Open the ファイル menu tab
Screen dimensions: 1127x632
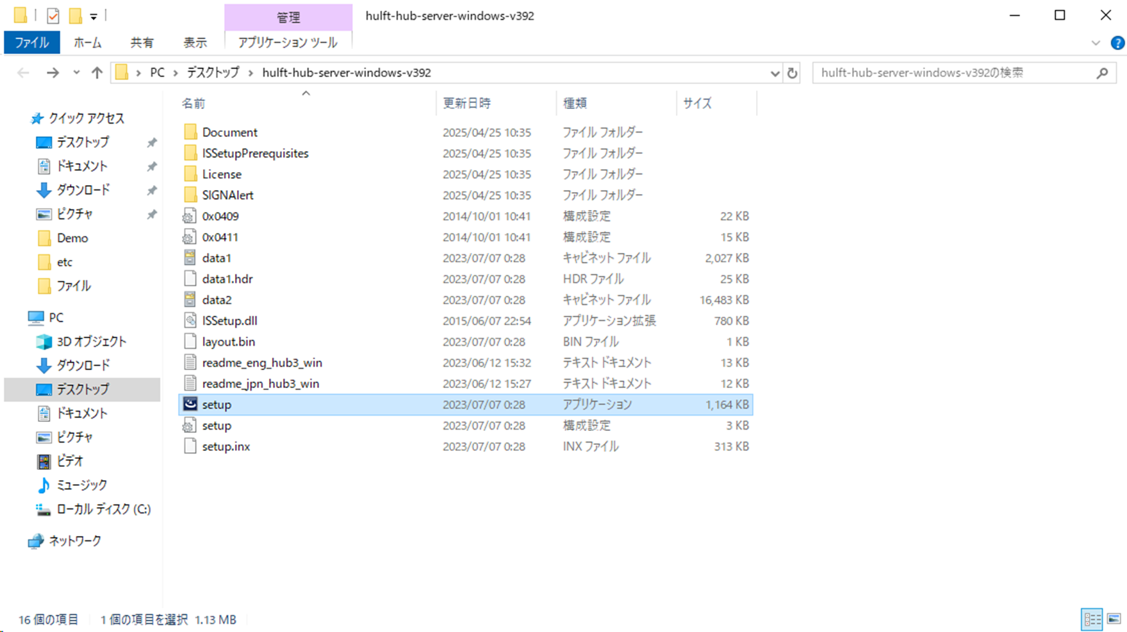32,43
